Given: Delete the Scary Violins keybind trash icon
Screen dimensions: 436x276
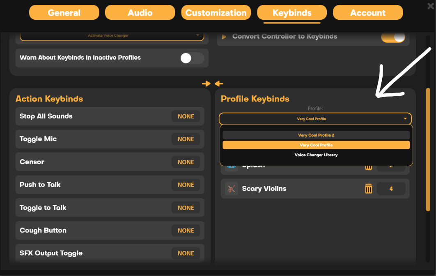Looking at the screenshot, I should (x=368, y=188).
